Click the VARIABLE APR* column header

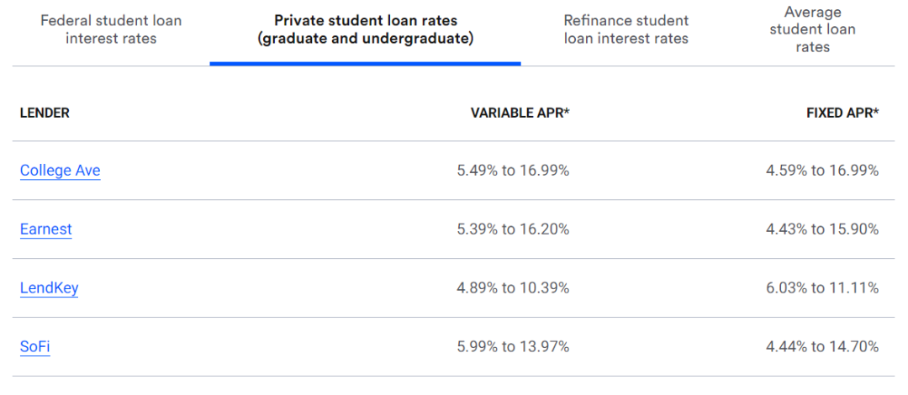click(520, 113)
